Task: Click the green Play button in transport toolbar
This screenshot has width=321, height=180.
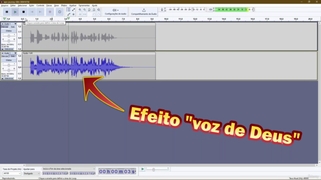Action: pos(15,12)
